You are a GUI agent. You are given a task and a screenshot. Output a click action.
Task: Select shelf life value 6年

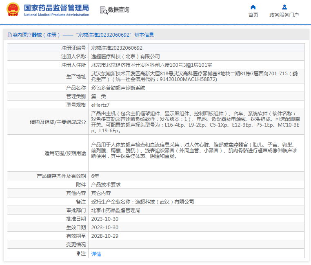coord(95,176)
